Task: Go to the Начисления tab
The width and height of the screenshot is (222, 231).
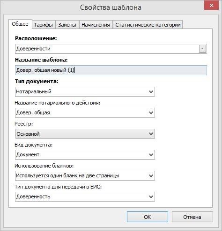Action: click(x=96, y=25)
